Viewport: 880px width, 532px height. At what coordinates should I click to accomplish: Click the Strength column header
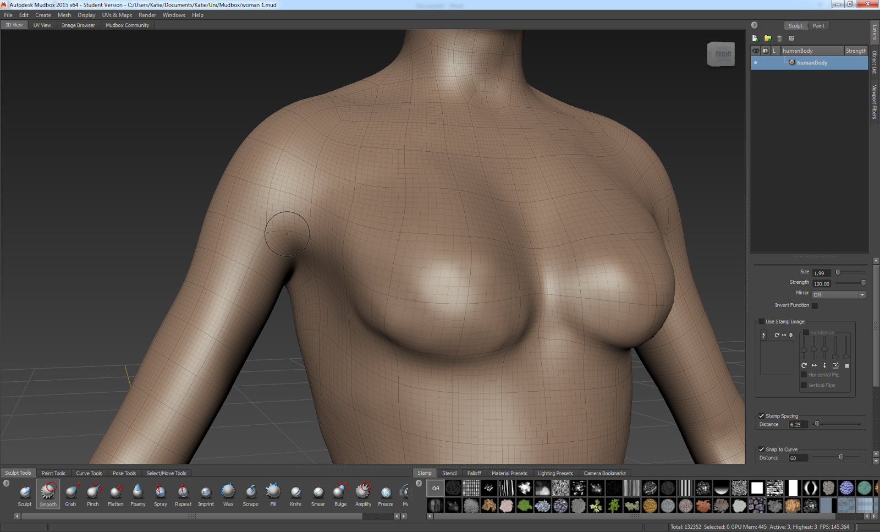pyautogui.click(x=856, y=51)
